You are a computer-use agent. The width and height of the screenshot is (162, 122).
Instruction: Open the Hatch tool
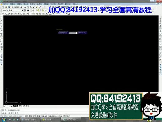click(2, 54)
